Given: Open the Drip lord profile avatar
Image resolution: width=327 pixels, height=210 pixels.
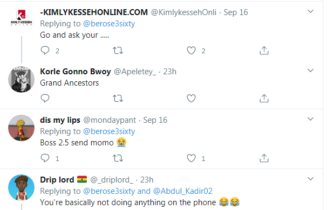Looking at the screenshot, I should point(21,187).
